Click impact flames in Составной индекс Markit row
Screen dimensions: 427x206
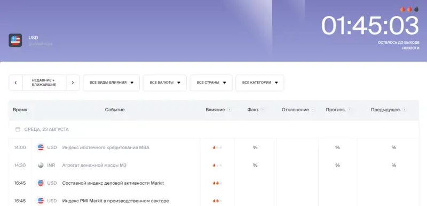[217, 183]
